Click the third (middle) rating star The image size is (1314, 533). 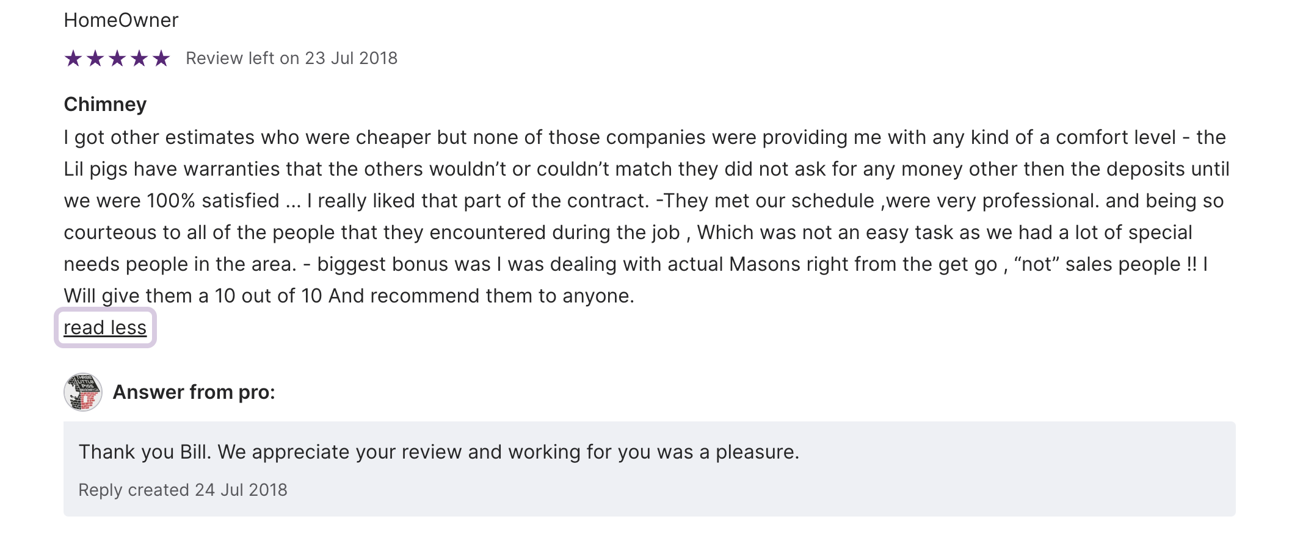117,59
